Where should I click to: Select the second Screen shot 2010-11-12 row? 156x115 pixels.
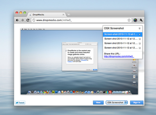[x=122, y=39]
